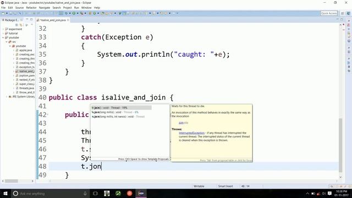Click the Eclipse taskbar icon

coord(141,193)
